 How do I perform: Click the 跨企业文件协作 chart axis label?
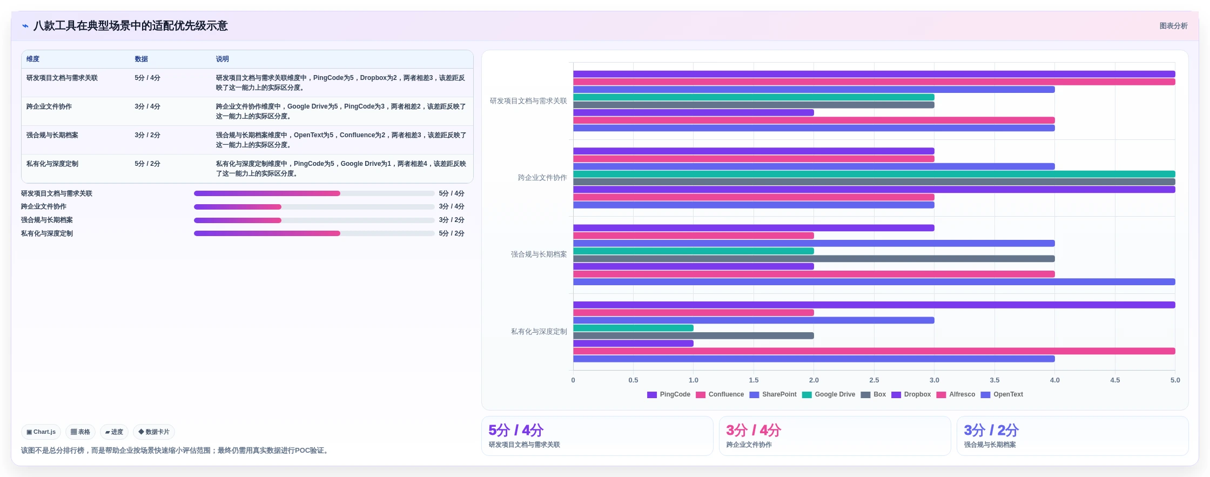(x=542, y=178)
